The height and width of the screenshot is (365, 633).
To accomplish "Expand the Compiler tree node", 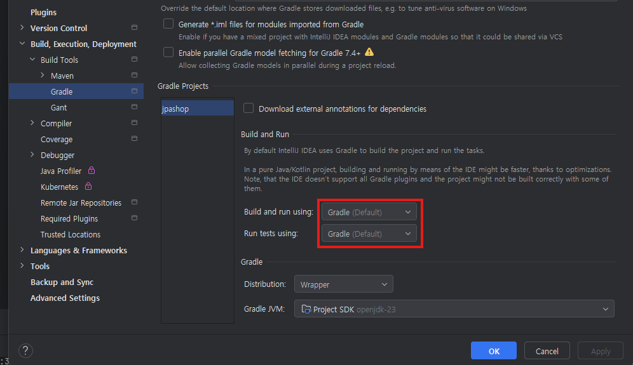I will coord(32,123).
